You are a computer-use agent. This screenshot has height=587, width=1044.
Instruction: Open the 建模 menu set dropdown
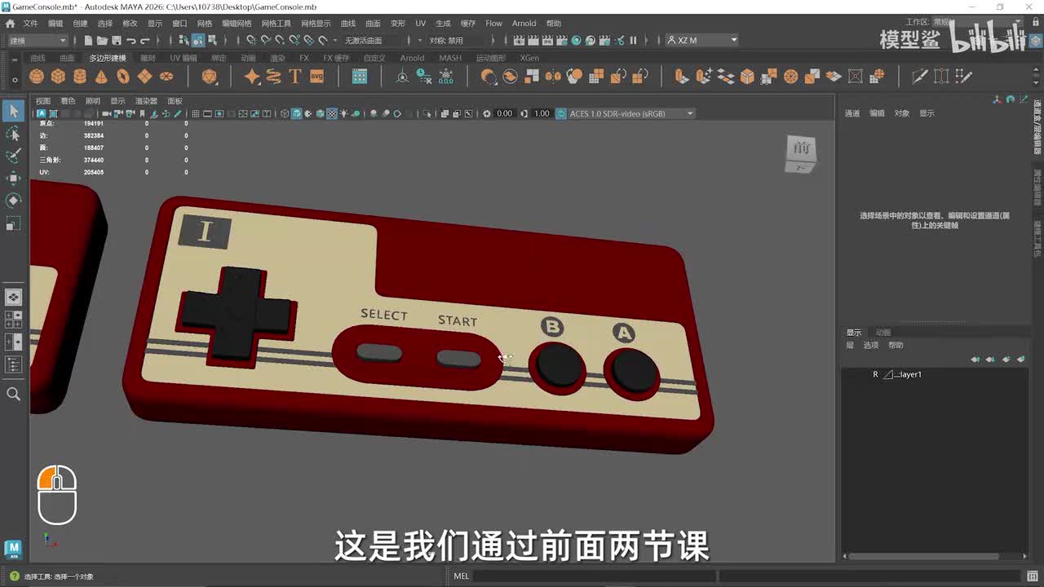(x=38, y=40)
